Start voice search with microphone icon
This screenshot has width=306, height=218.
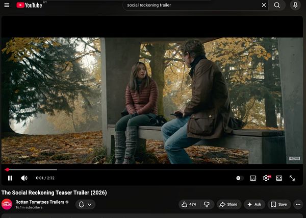coord(295,5)
